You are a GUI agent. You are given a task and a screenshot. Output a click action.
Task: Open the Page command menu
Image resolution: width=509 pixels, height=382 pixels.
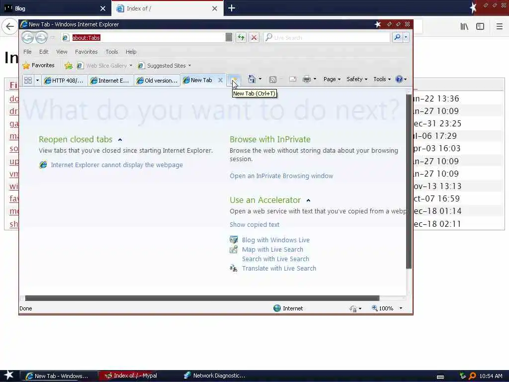click(x=332, y=79)
